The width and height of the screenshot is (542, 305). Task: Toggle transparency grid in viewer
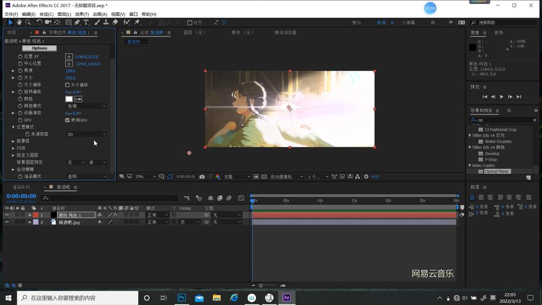click(264, 177)
